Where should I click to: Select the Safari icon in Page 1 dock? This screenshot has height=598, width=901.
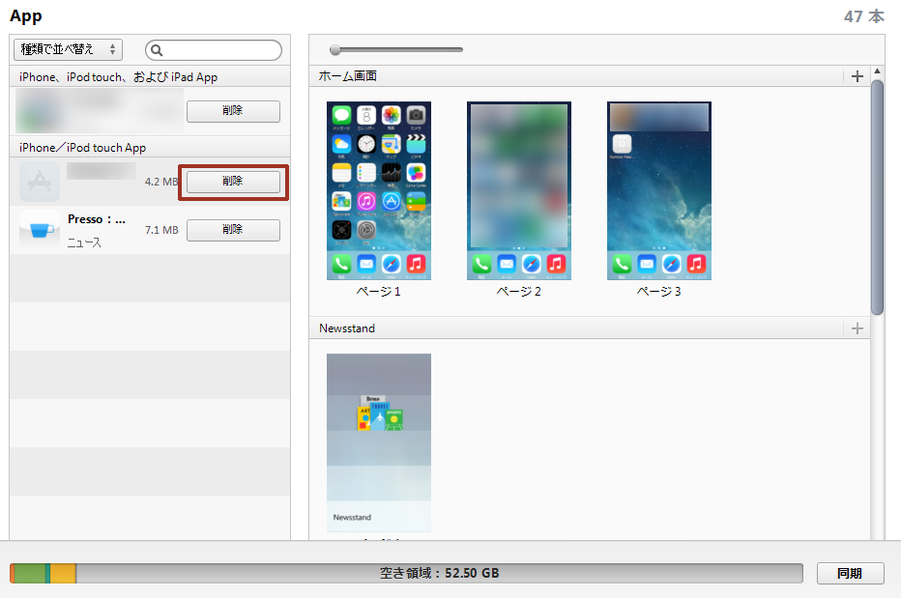pos(391,264)
